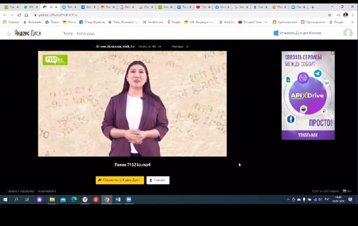Open Task View on the taskbar
The width and height of the screenshot is (358, 226).
click(x=27, y=199)
